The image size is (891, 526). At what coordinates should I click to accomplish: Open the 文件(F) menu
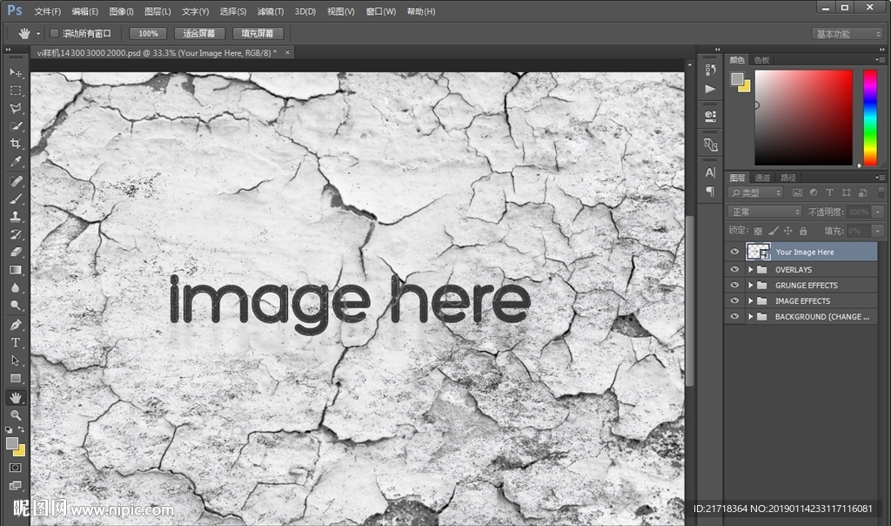click(47, 11)
